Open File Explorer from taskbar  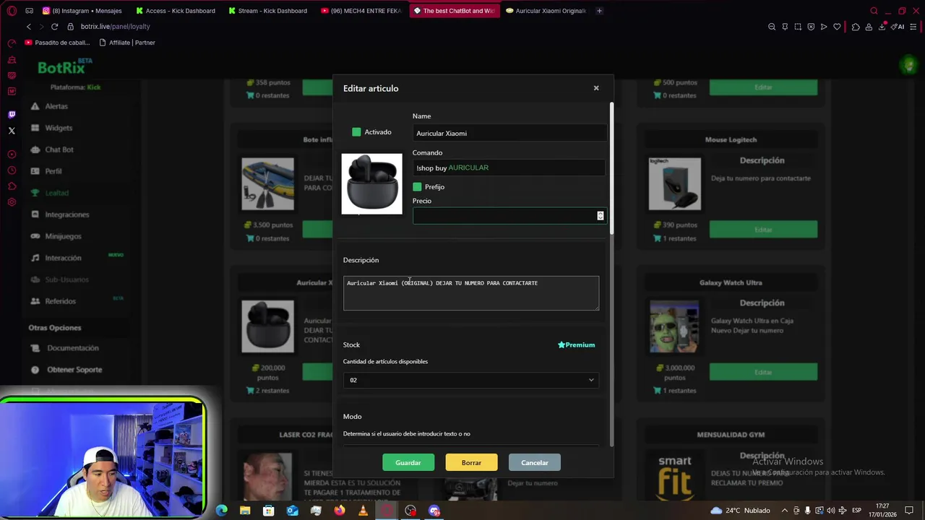pyautogui.click(x=245, y=511)
